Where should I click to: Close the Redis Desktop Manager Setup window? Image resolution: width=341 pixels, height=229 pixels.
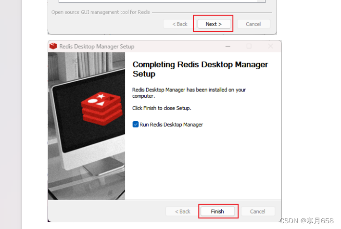point(270,46)
